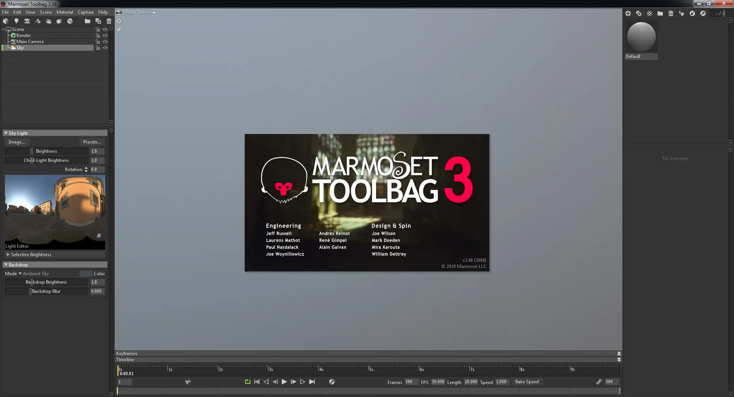Open the Scene menu
Image resolution: width=734 pixels, height=397 pixels.
pyautogui.click(x=46, y=12)
